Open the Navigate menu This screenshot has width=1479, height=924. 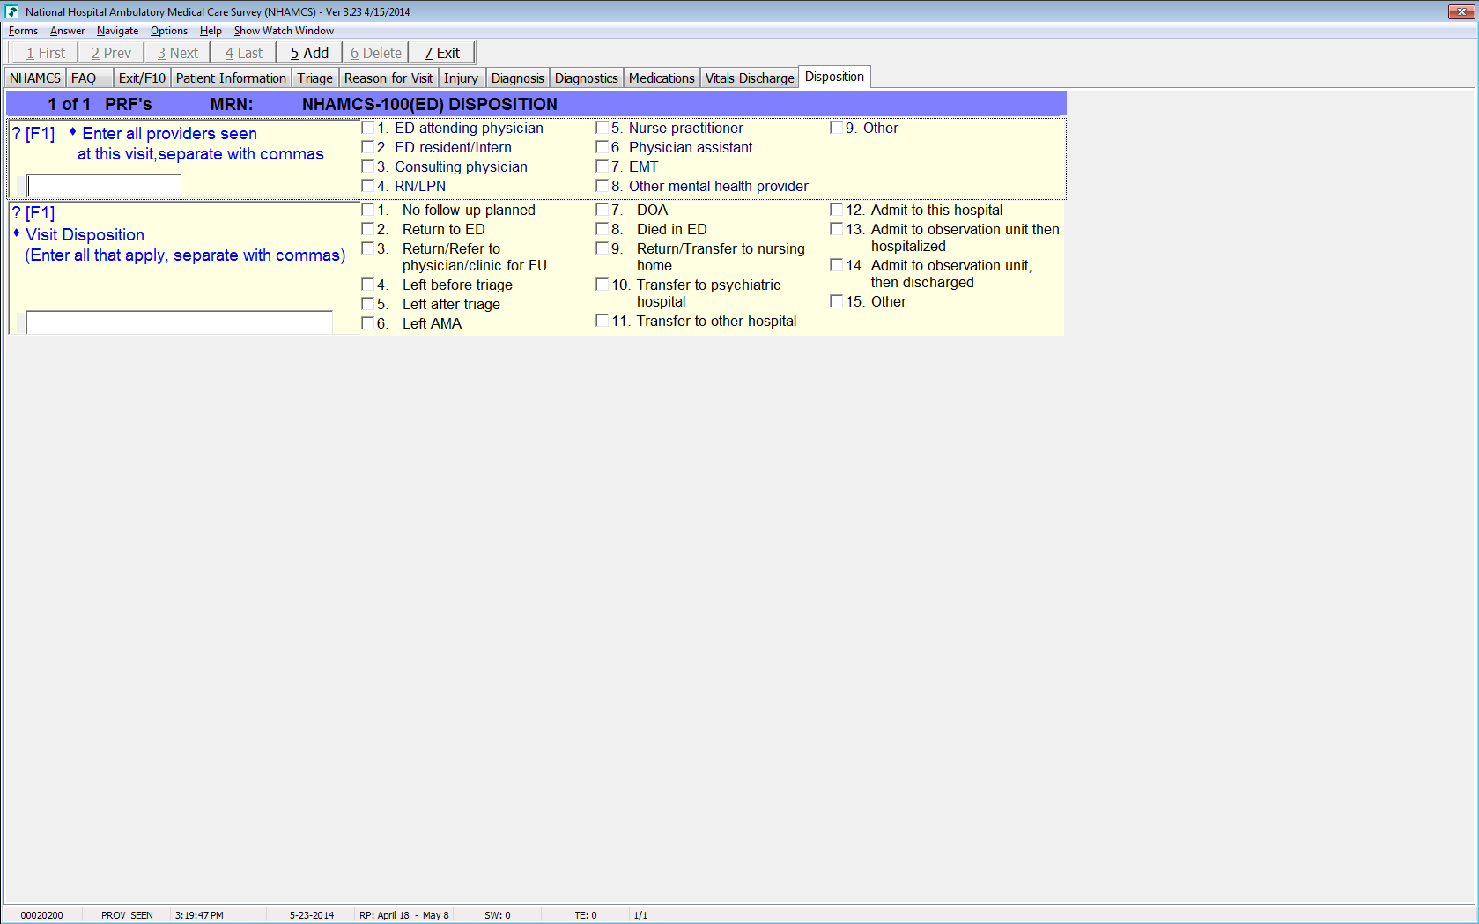[117, 31]
